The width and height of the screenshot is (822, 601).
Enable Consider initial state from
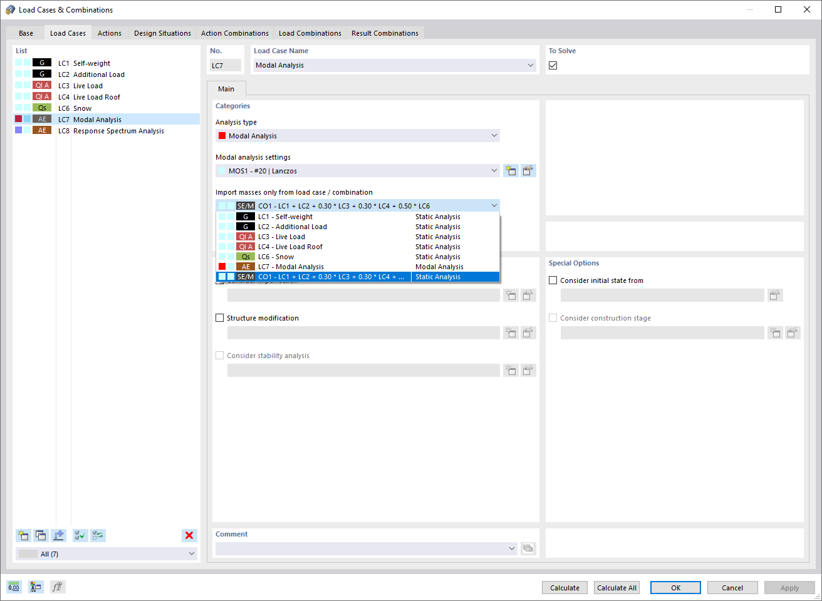click(x=553, y=280)
